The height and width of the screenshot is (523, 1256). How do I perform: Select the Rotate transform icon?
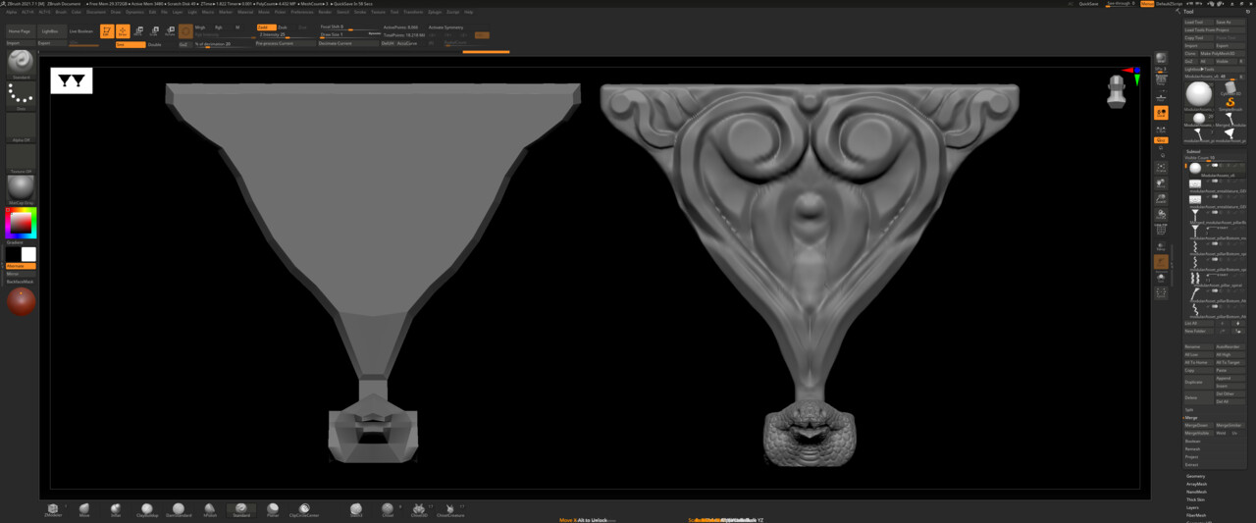tap(170, 30)
